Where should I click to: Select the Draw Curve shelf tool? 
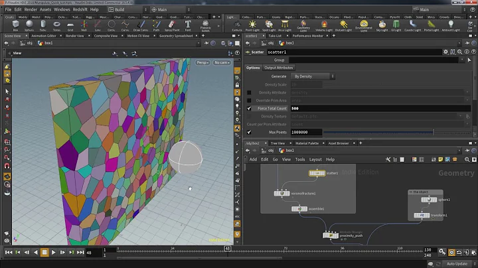[141, 25]
